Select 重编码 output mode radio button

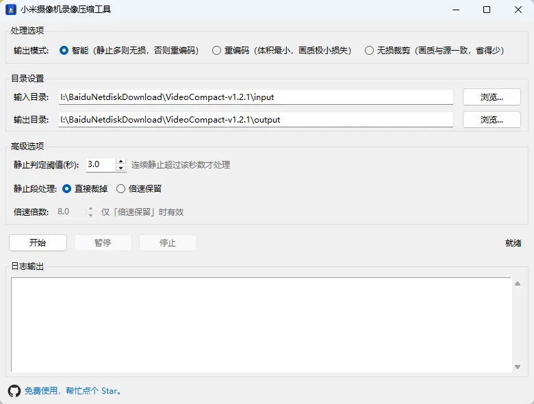tap(216, 51)
